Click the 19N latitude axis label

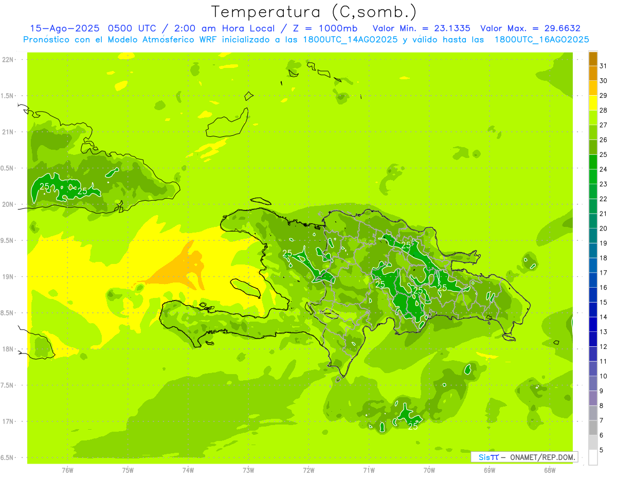point(9,277)
